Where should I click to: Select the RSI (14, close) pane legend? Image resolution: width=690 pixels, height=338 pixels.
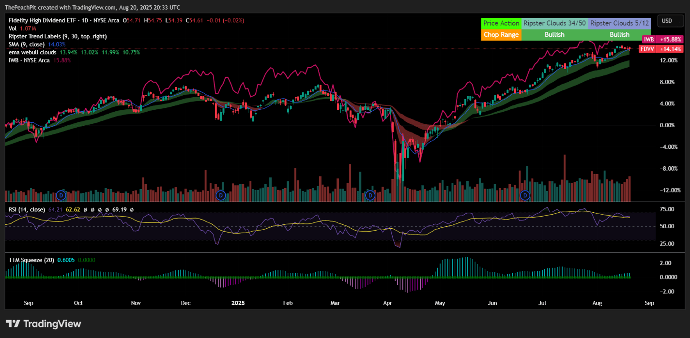tap(27, 209)
